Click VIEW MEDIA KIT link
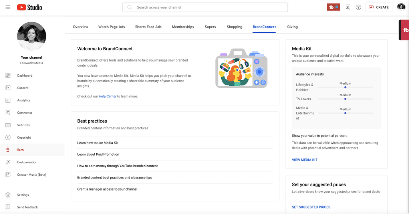The width and height of the screenshot is (409, 214). [x=304, y=160]
